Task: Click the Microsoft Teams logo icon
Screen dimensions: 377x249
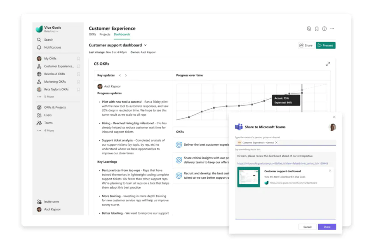Action: pyautogui.click(x=239, y=127)
